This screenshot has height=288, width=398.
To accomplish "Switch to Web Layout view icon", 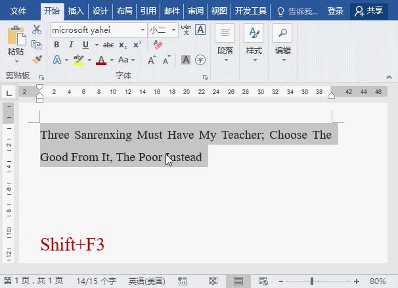I will pos(263,281).
